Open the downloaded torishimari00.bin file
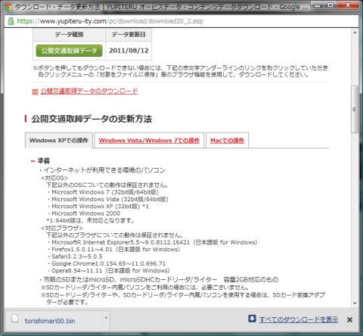This screenshot has height=336, width=363. click(50, 321)
